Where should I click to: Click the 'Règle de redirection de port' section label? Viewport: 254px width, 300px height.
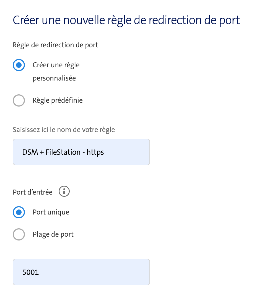tap(55, 45)
